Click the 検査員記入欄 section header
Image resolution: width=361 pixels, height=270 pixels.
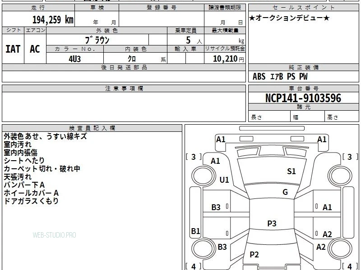pos(92,128)
